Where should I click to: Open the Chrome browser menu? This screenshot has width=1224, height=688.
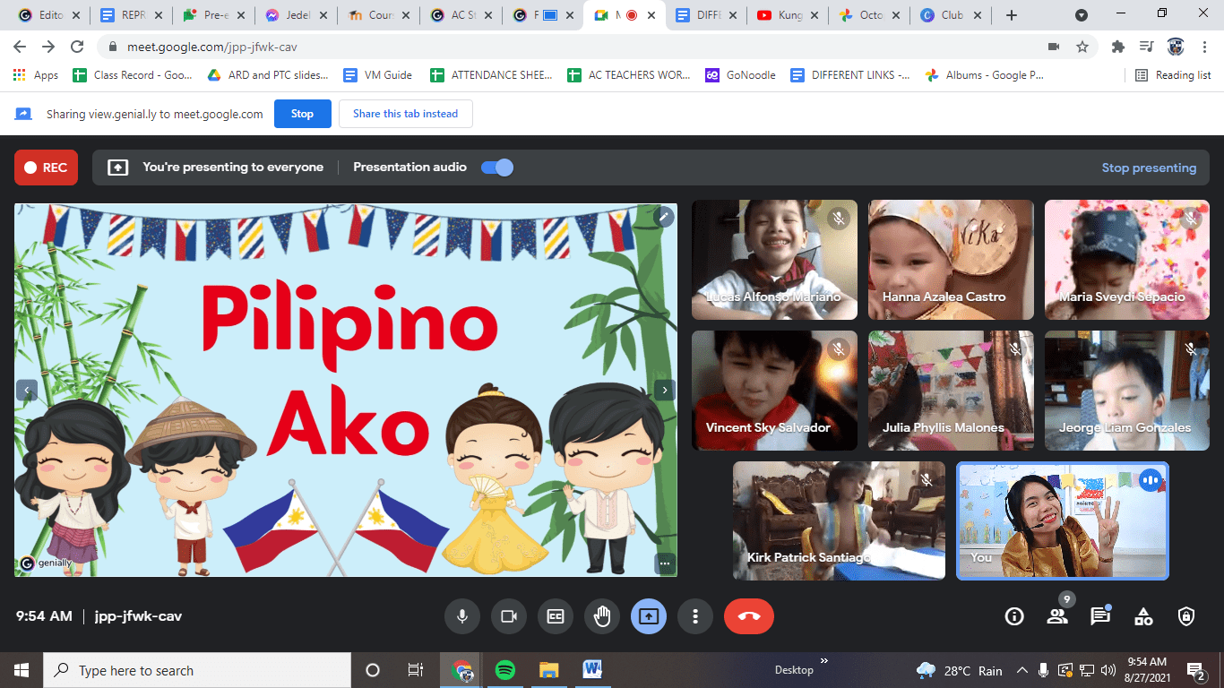[x=1204, y=45]
